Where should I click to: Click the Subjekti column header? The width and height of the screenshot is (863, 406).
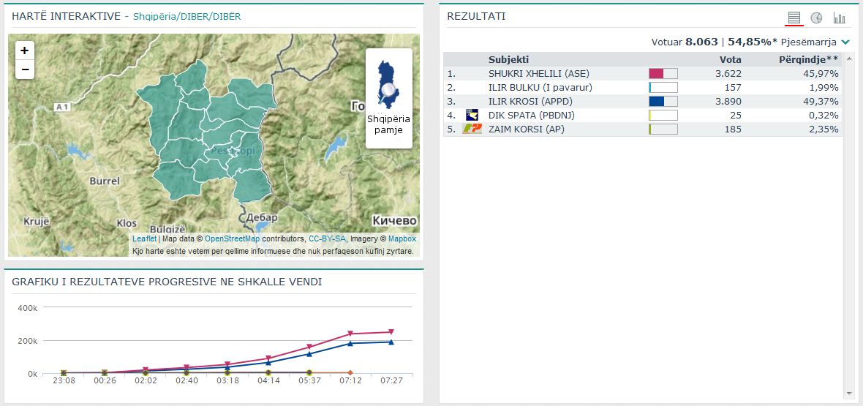(508, 59)
